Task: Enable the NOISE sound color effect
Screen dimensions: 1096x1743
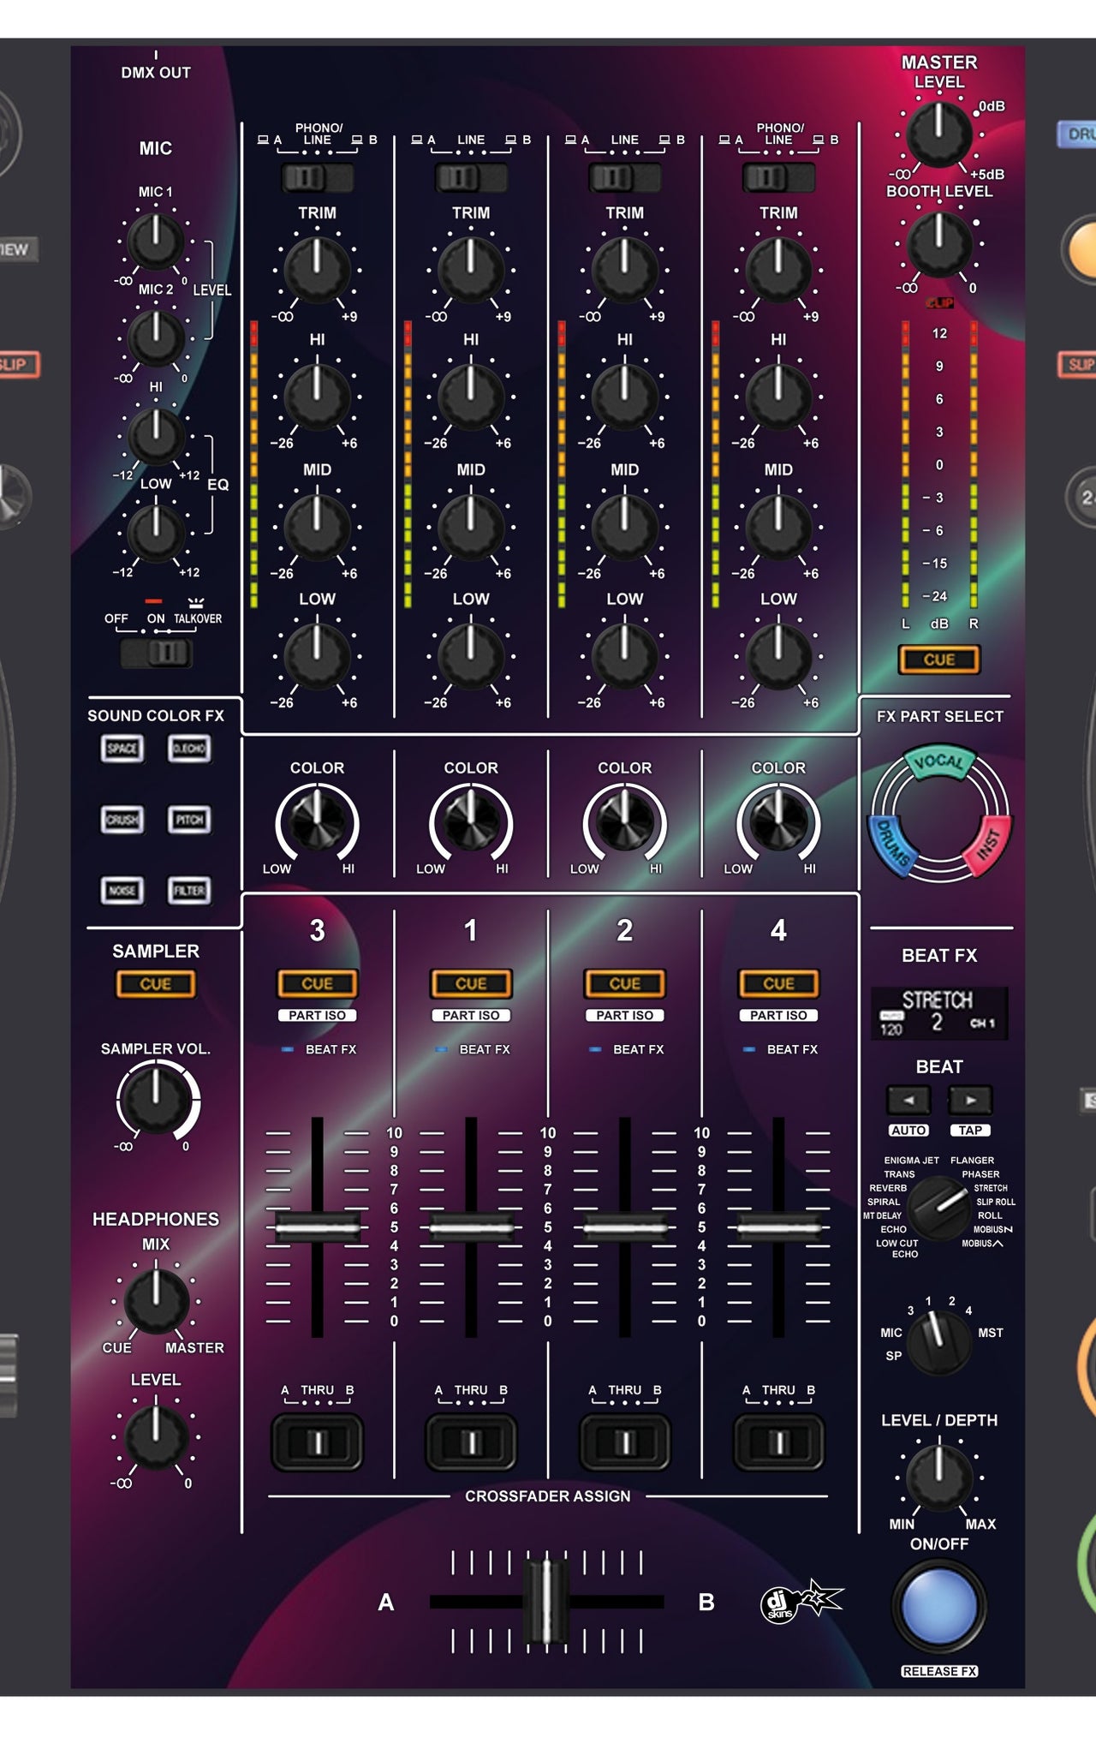Action: (122, 891)
